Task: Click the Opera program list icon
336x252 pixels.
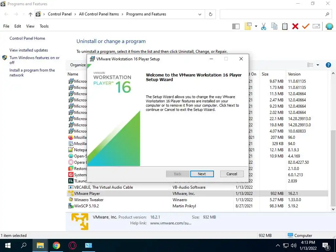Action: pos(71,162)
